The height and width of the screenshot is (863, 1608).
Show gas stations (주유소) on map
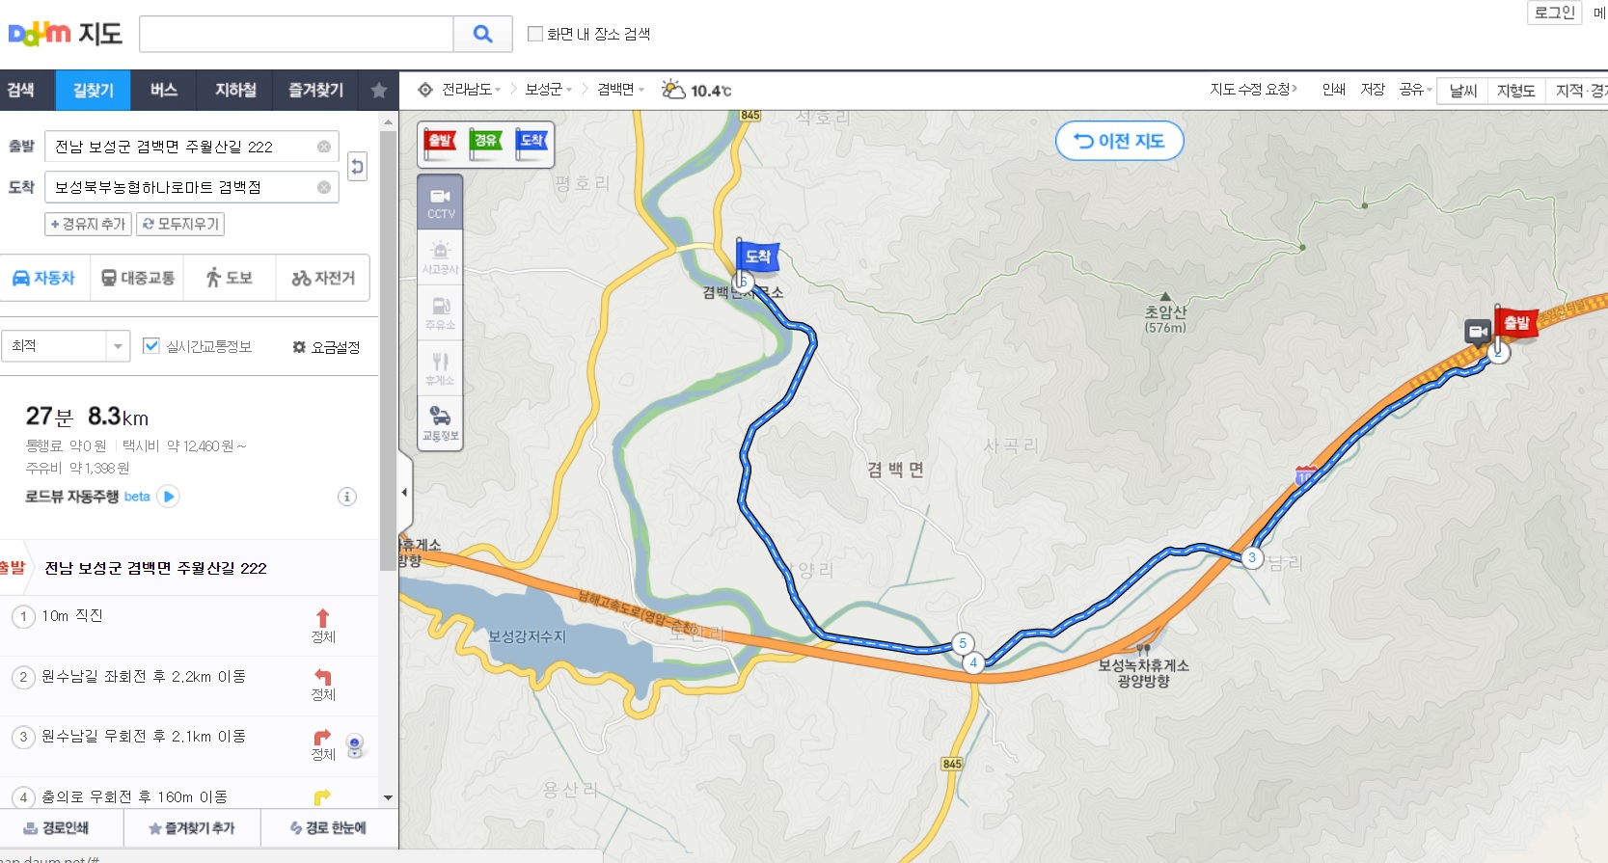(441, 313)
